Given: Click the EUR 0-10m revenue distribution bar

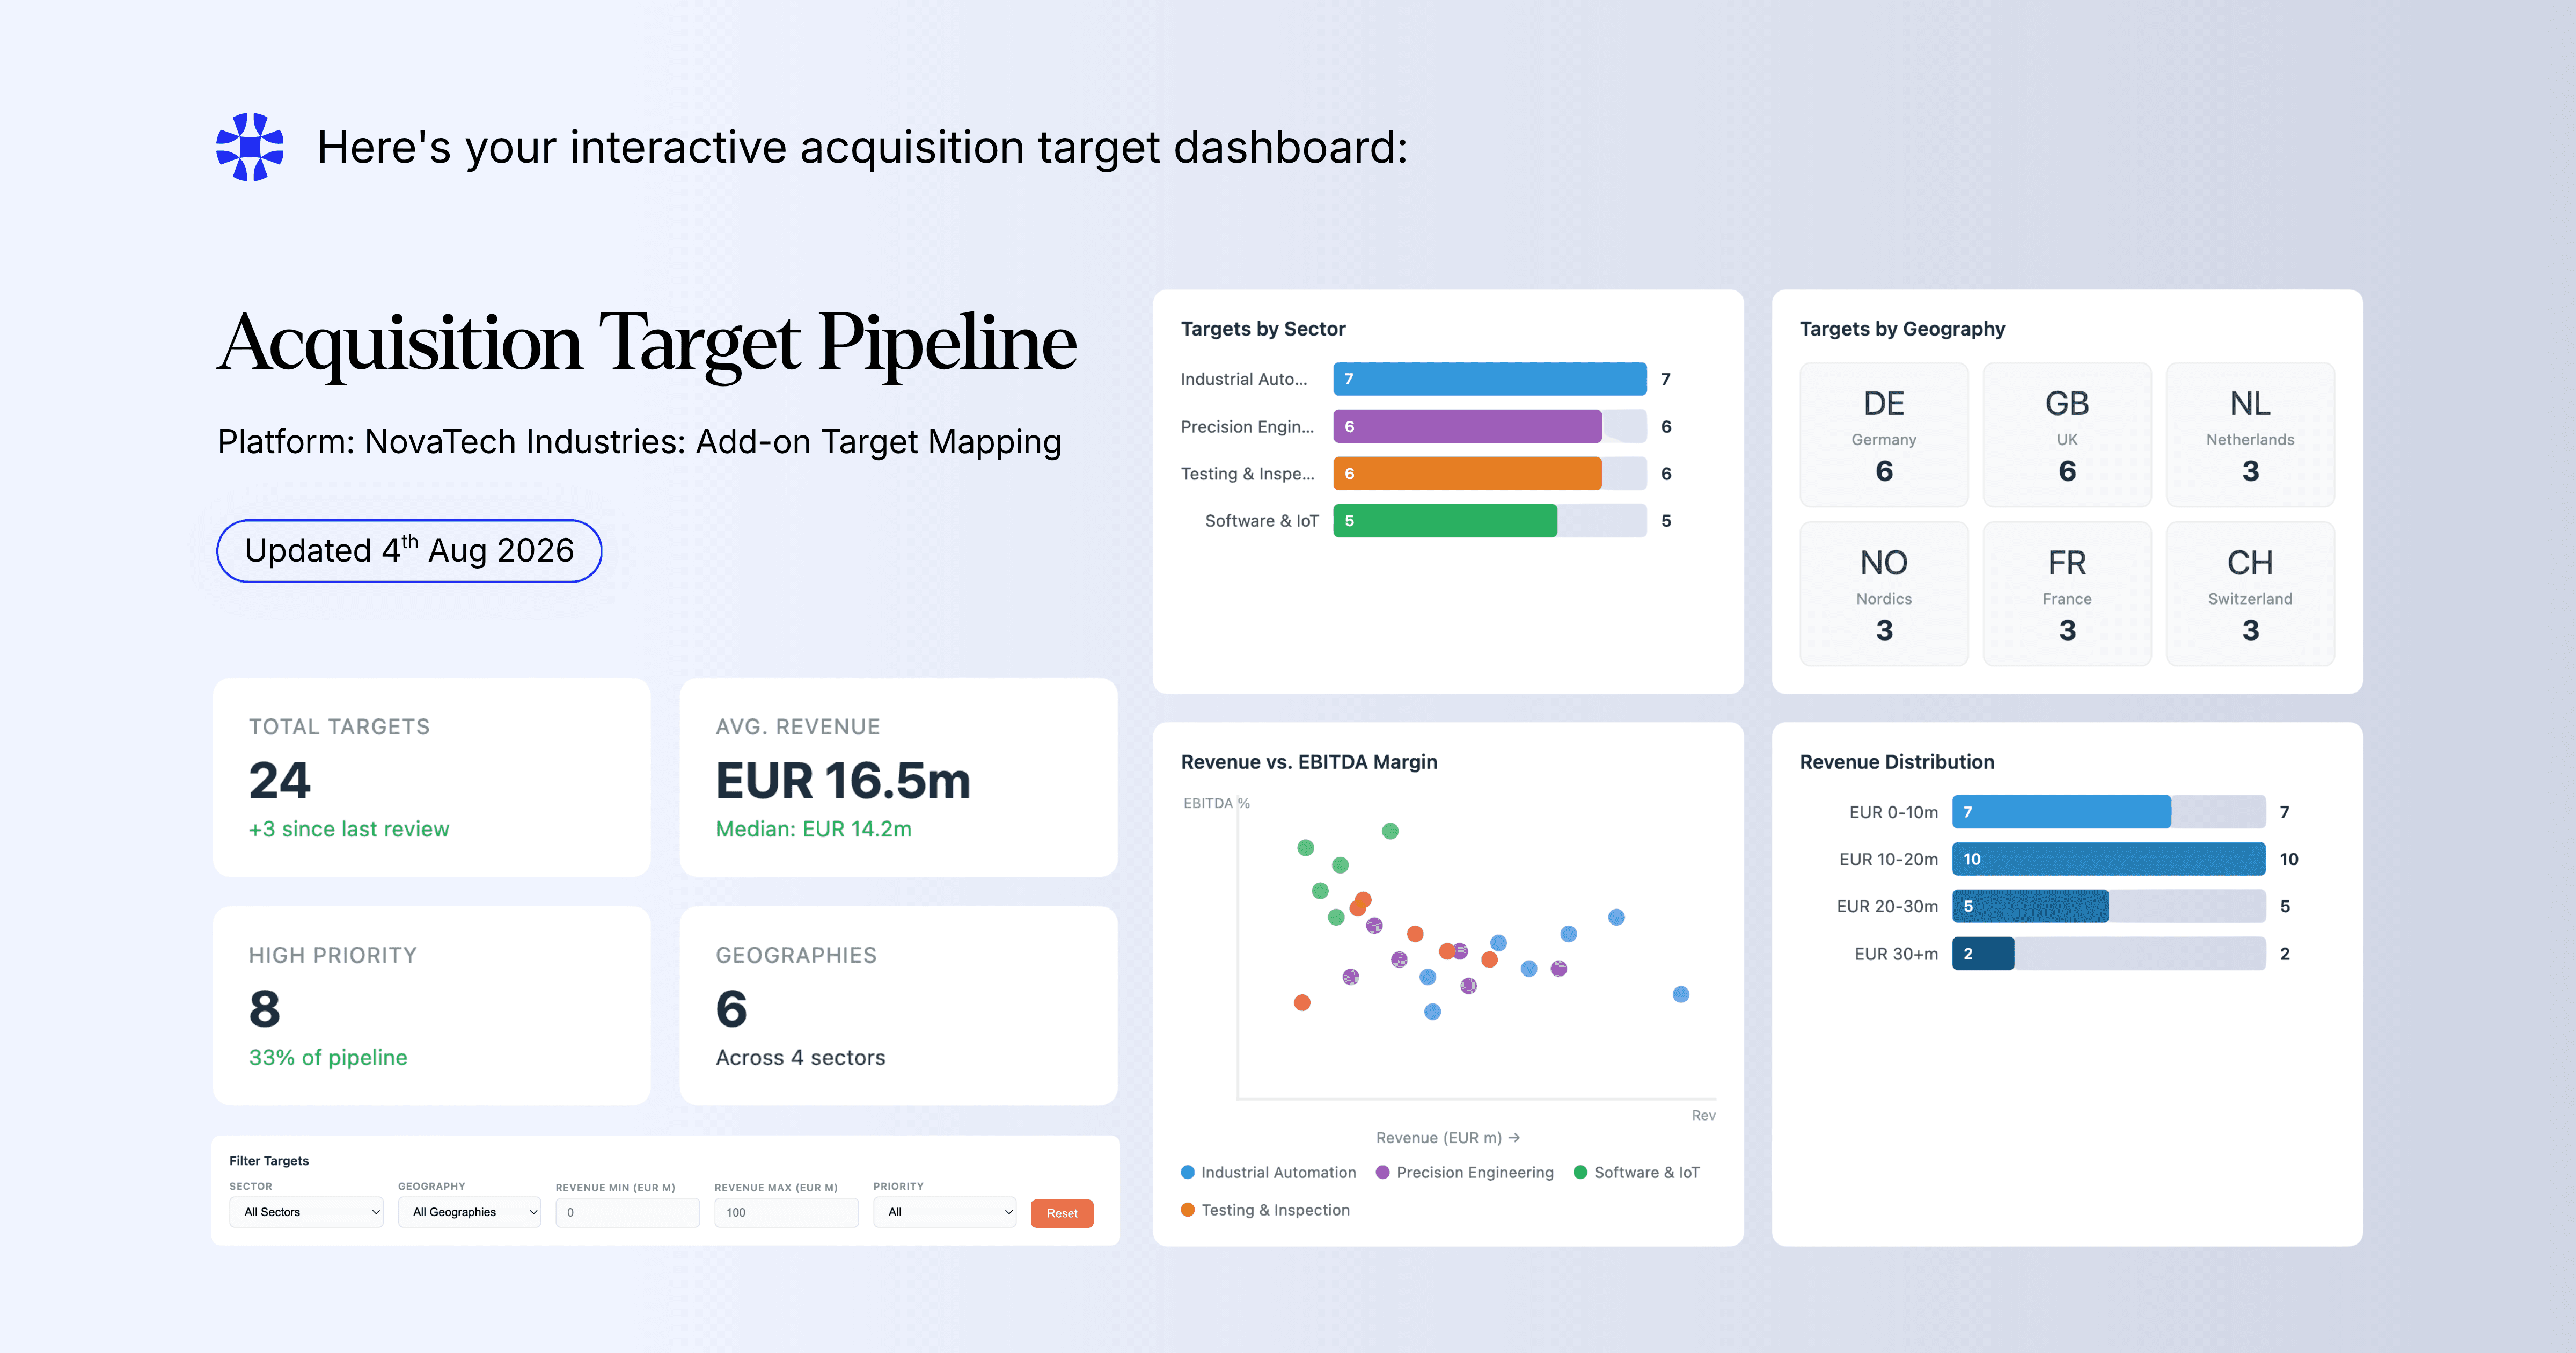Looking at the screenshot, I should [x=2062, y=812].
